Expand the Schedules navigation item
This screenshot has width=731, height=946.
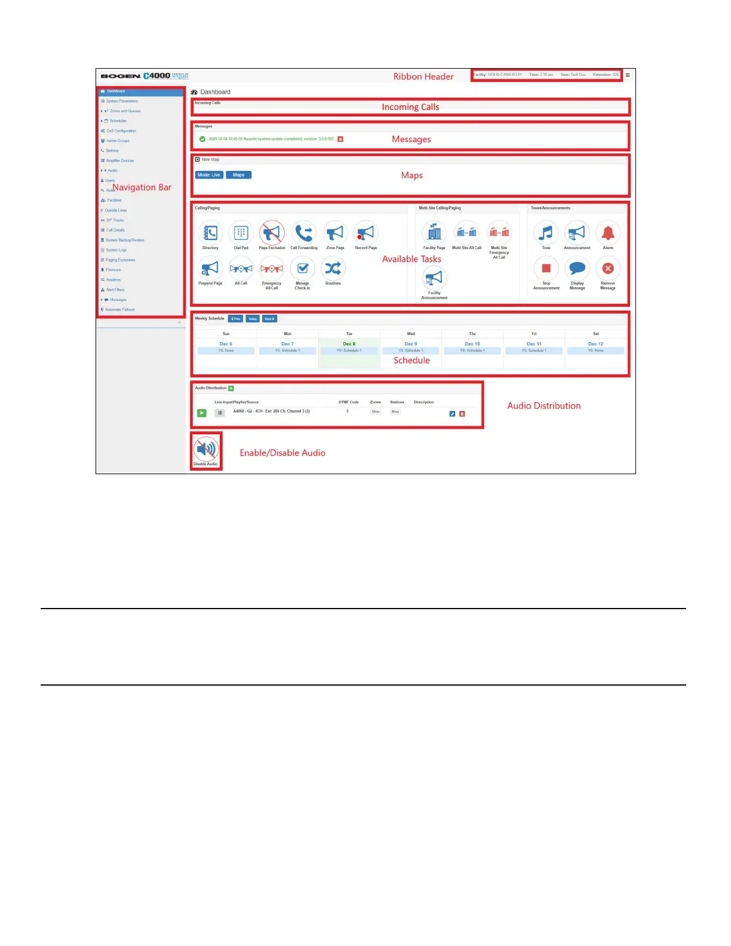pos(102,121)
